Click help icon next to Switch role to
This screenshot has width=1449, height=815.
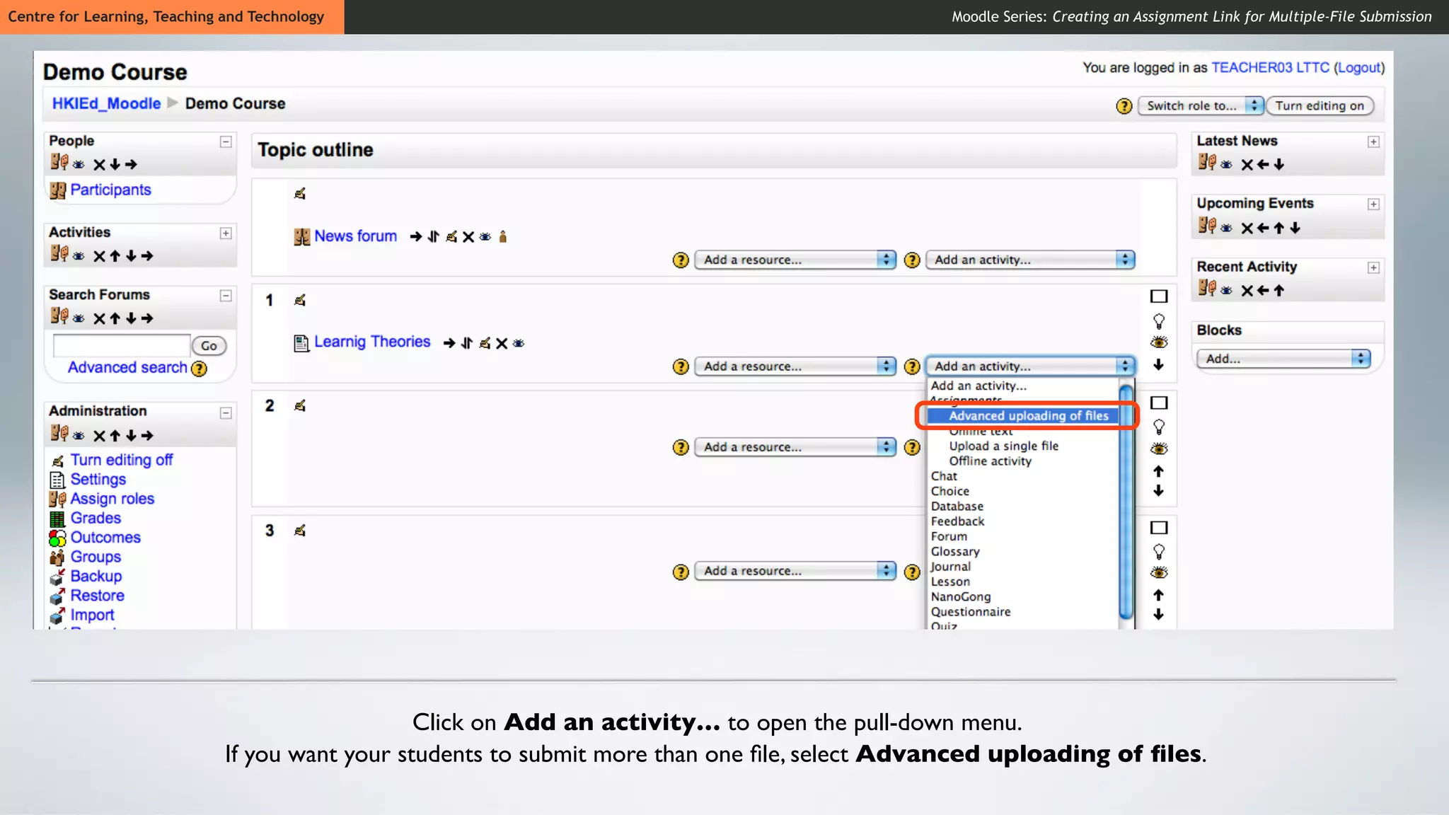(1124, 106)
